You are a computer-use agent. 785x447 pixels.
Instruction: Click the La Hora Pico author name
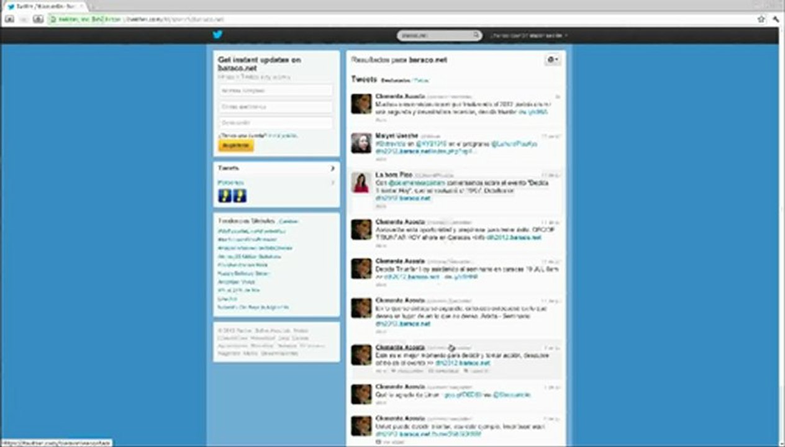394,175
